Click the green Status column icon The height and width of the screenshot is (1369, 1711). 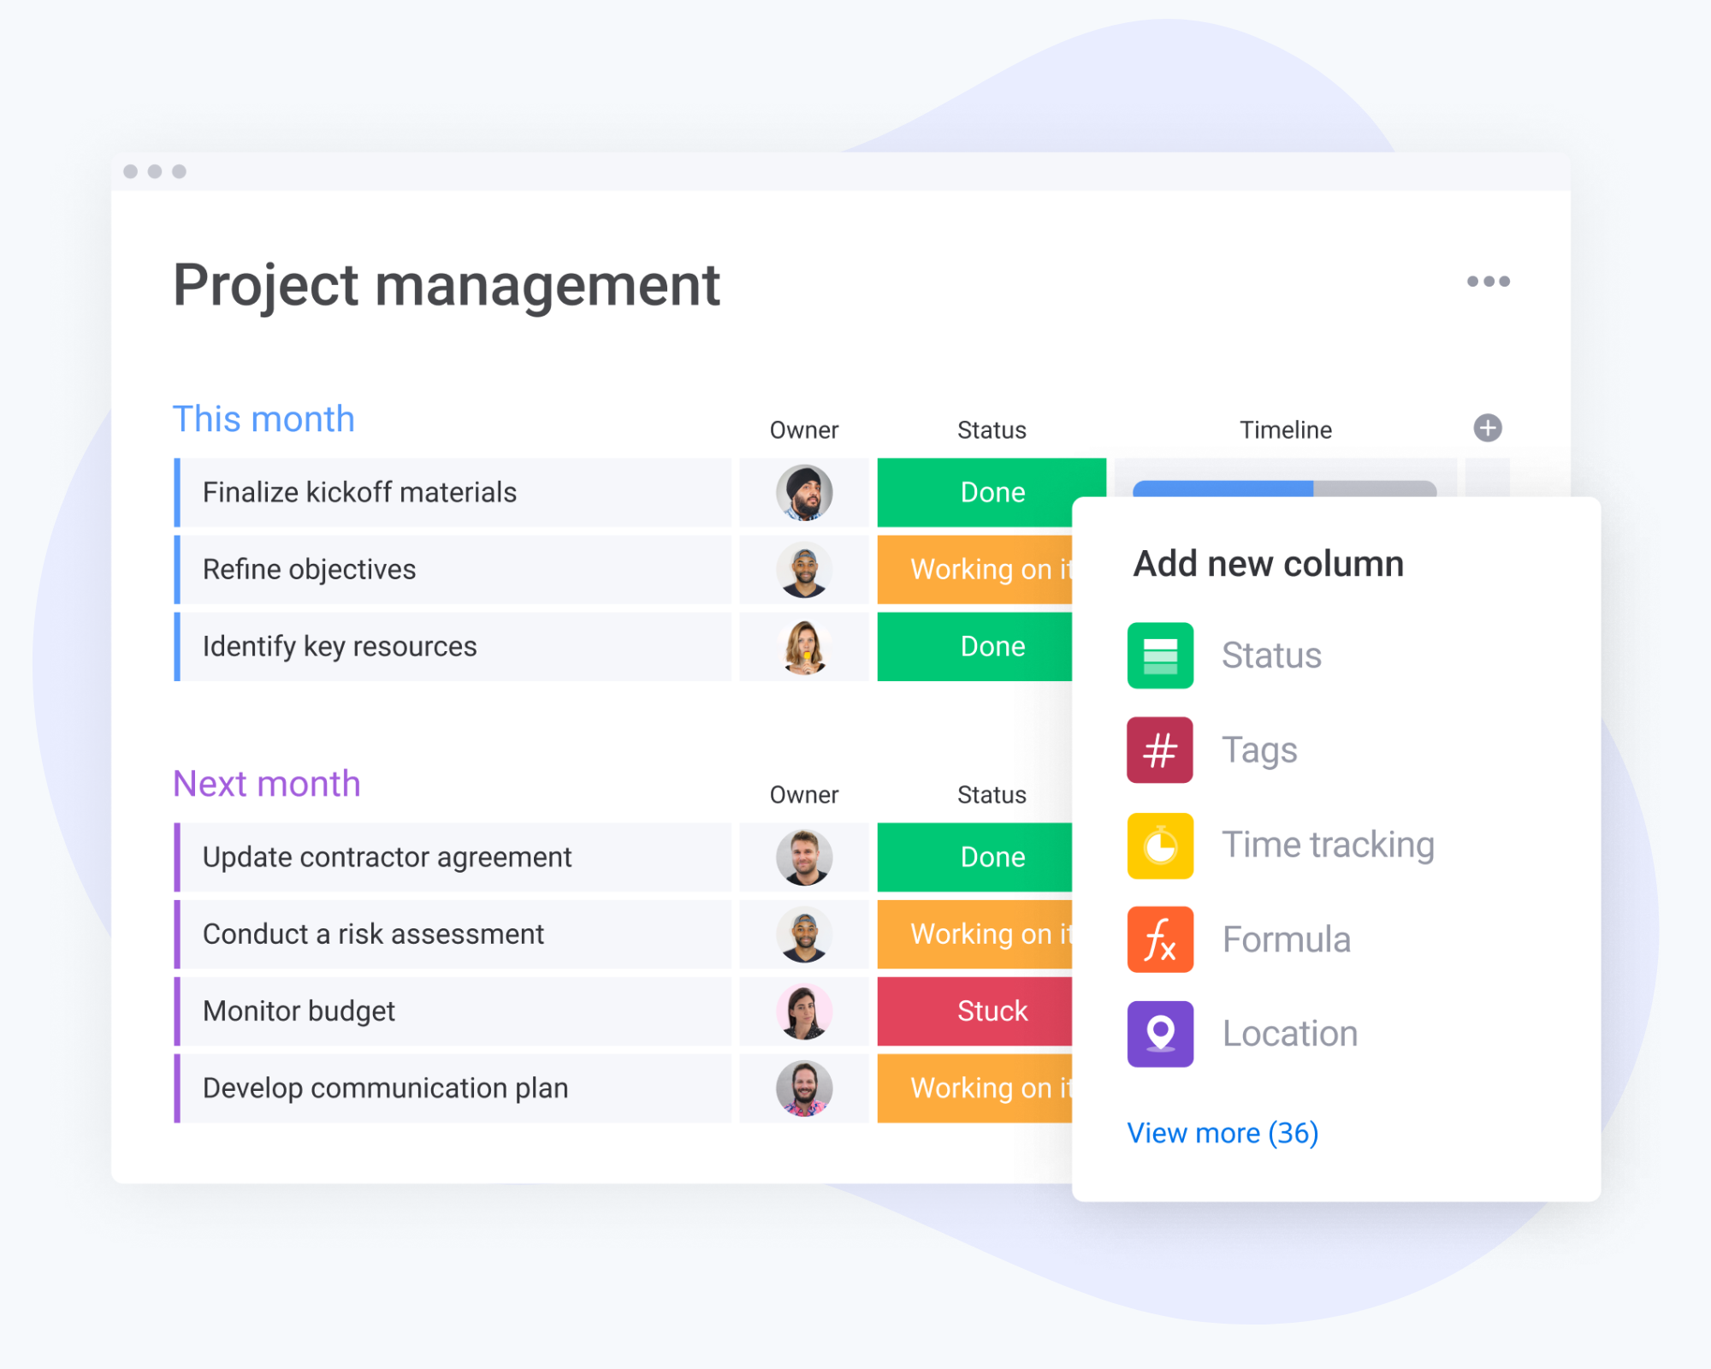[1160, 655]
